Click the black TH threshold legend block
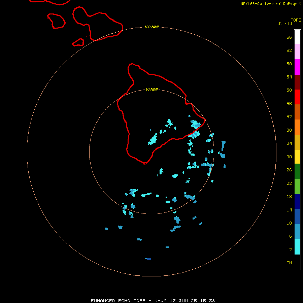 coord(297,262)
